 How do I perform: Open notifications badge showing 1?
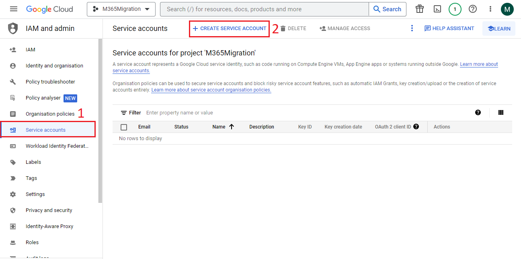[x=455, y=9]
